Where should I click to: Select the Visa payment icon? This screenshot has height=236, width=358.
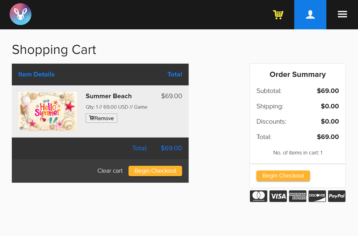pos(278,196)
